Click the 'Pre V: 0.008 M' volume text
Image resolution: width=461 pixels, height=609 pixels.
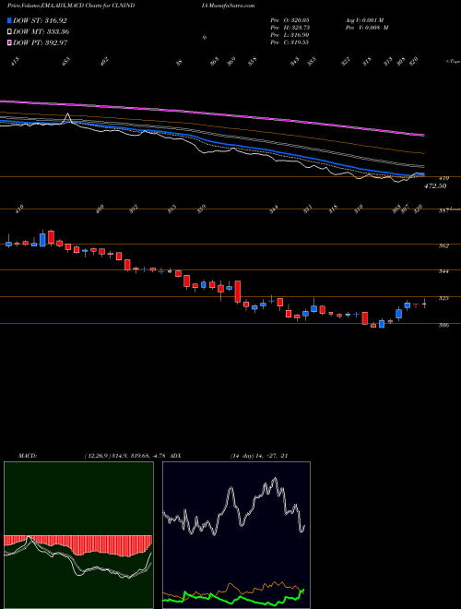pos(367,28)
